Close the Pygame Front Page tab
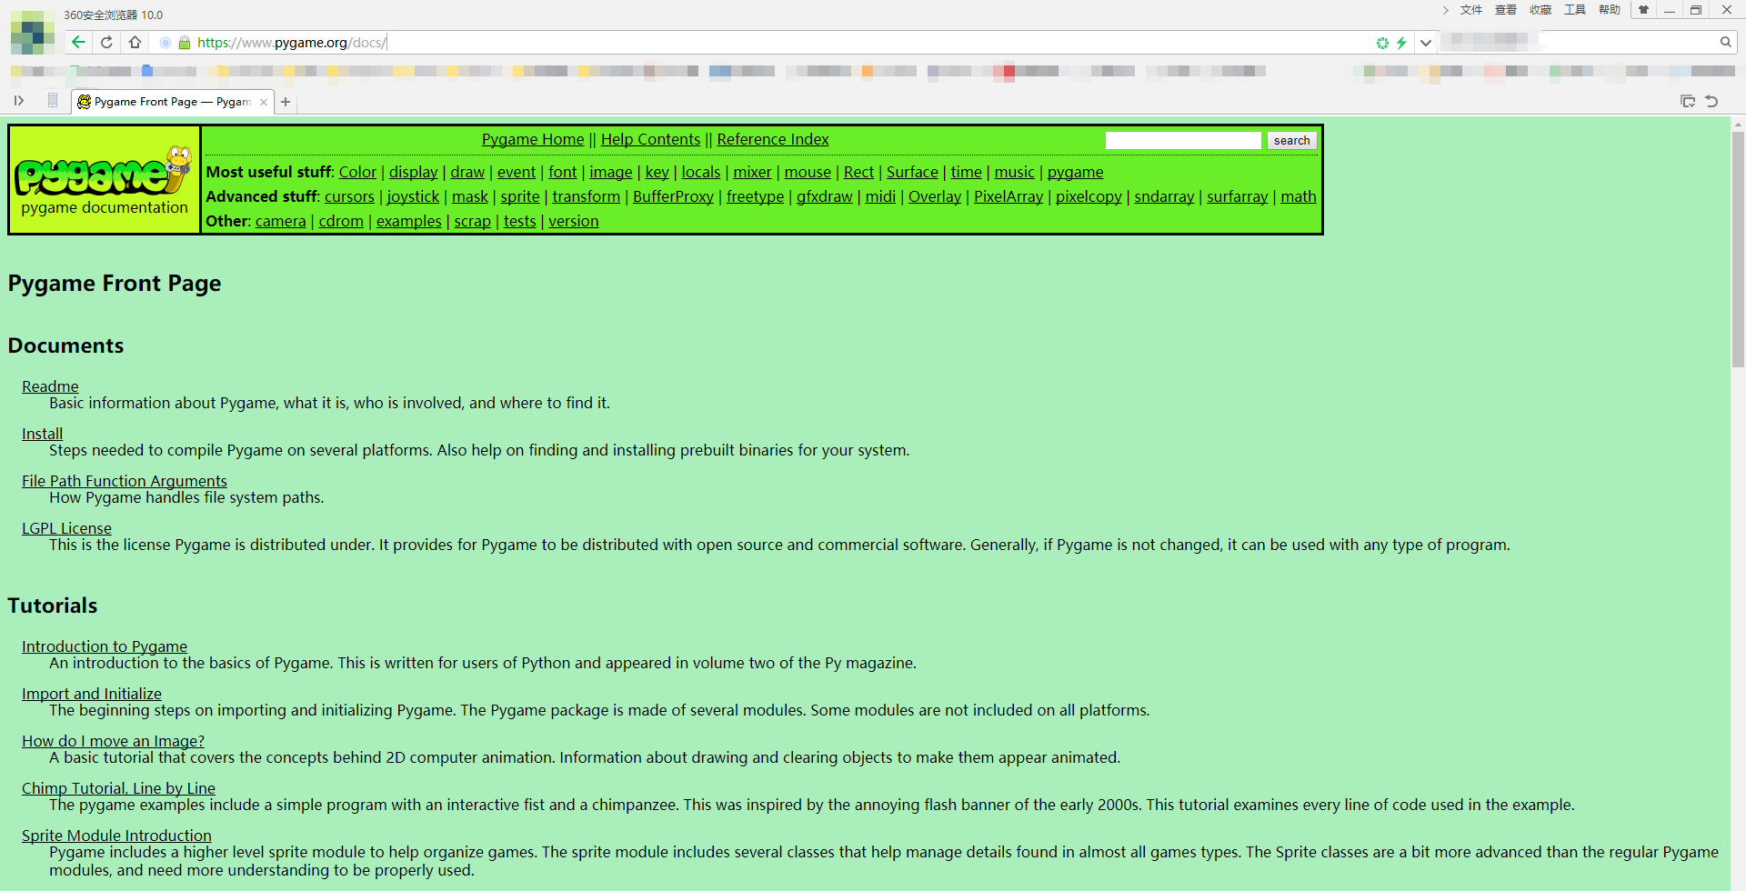Screen dimensions: 1746x891 click(x=264, y=102)
